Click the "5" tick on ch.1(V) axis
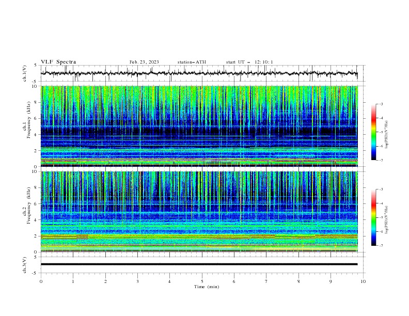409x316 pixels. click(36, 65)
